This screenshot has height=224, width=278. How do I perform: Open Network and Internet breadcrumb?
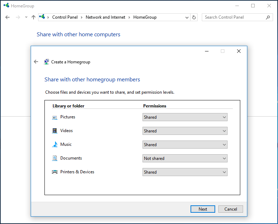(105, 17)
